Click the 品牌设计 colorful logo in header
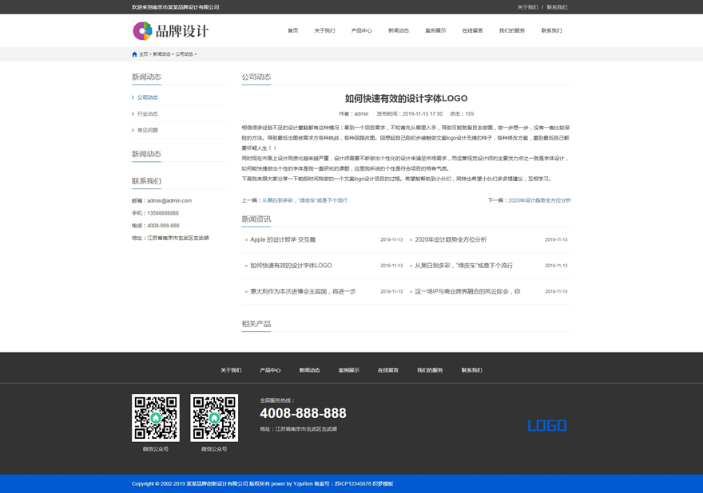Screen dimensions: 703x493 (170, 31)
